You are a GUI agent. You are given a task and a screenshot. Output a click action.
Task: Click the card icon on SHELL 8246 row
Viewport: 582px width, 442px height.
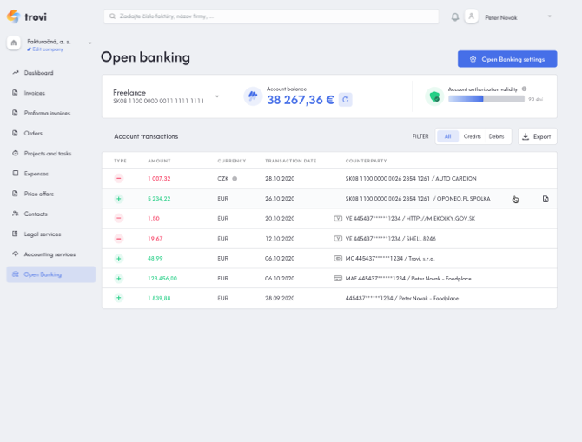(x=338, y=238)
